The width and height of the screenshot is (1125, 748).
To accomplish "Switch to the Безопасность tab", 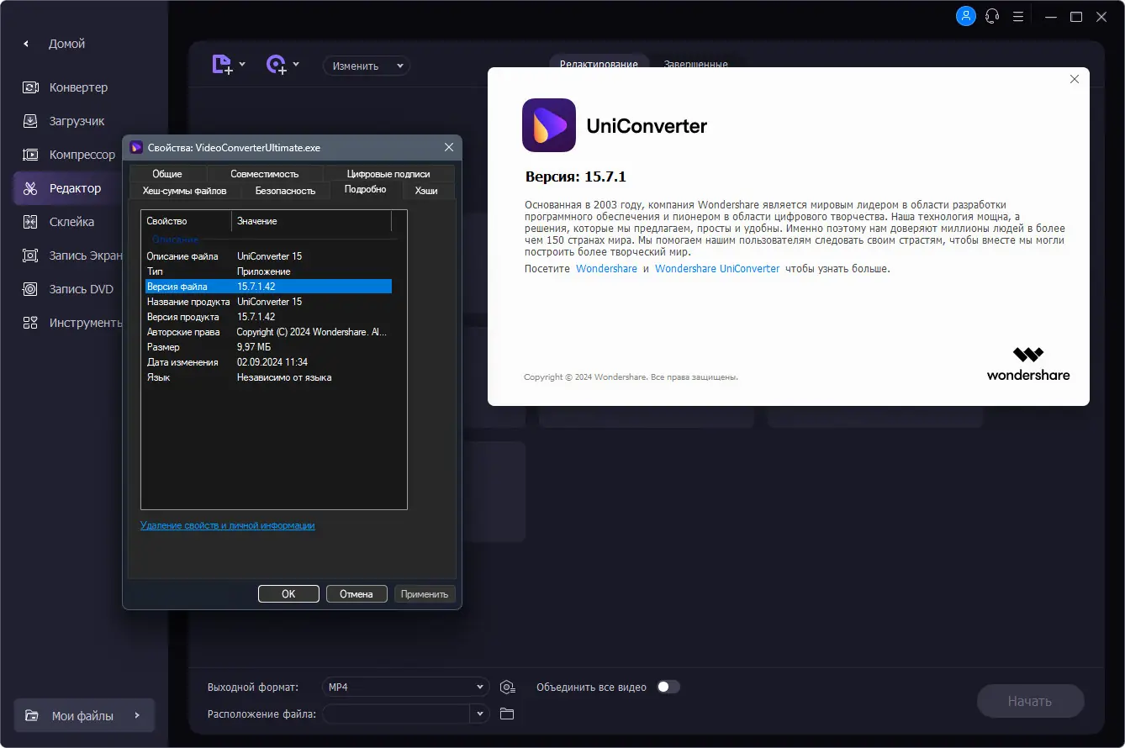I will point(285,191).
